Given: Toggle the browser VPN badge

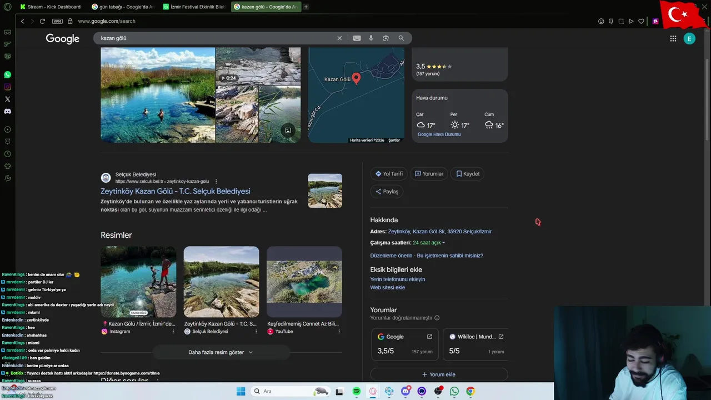Looking at the screenshot, I should (x=57, y=21).
